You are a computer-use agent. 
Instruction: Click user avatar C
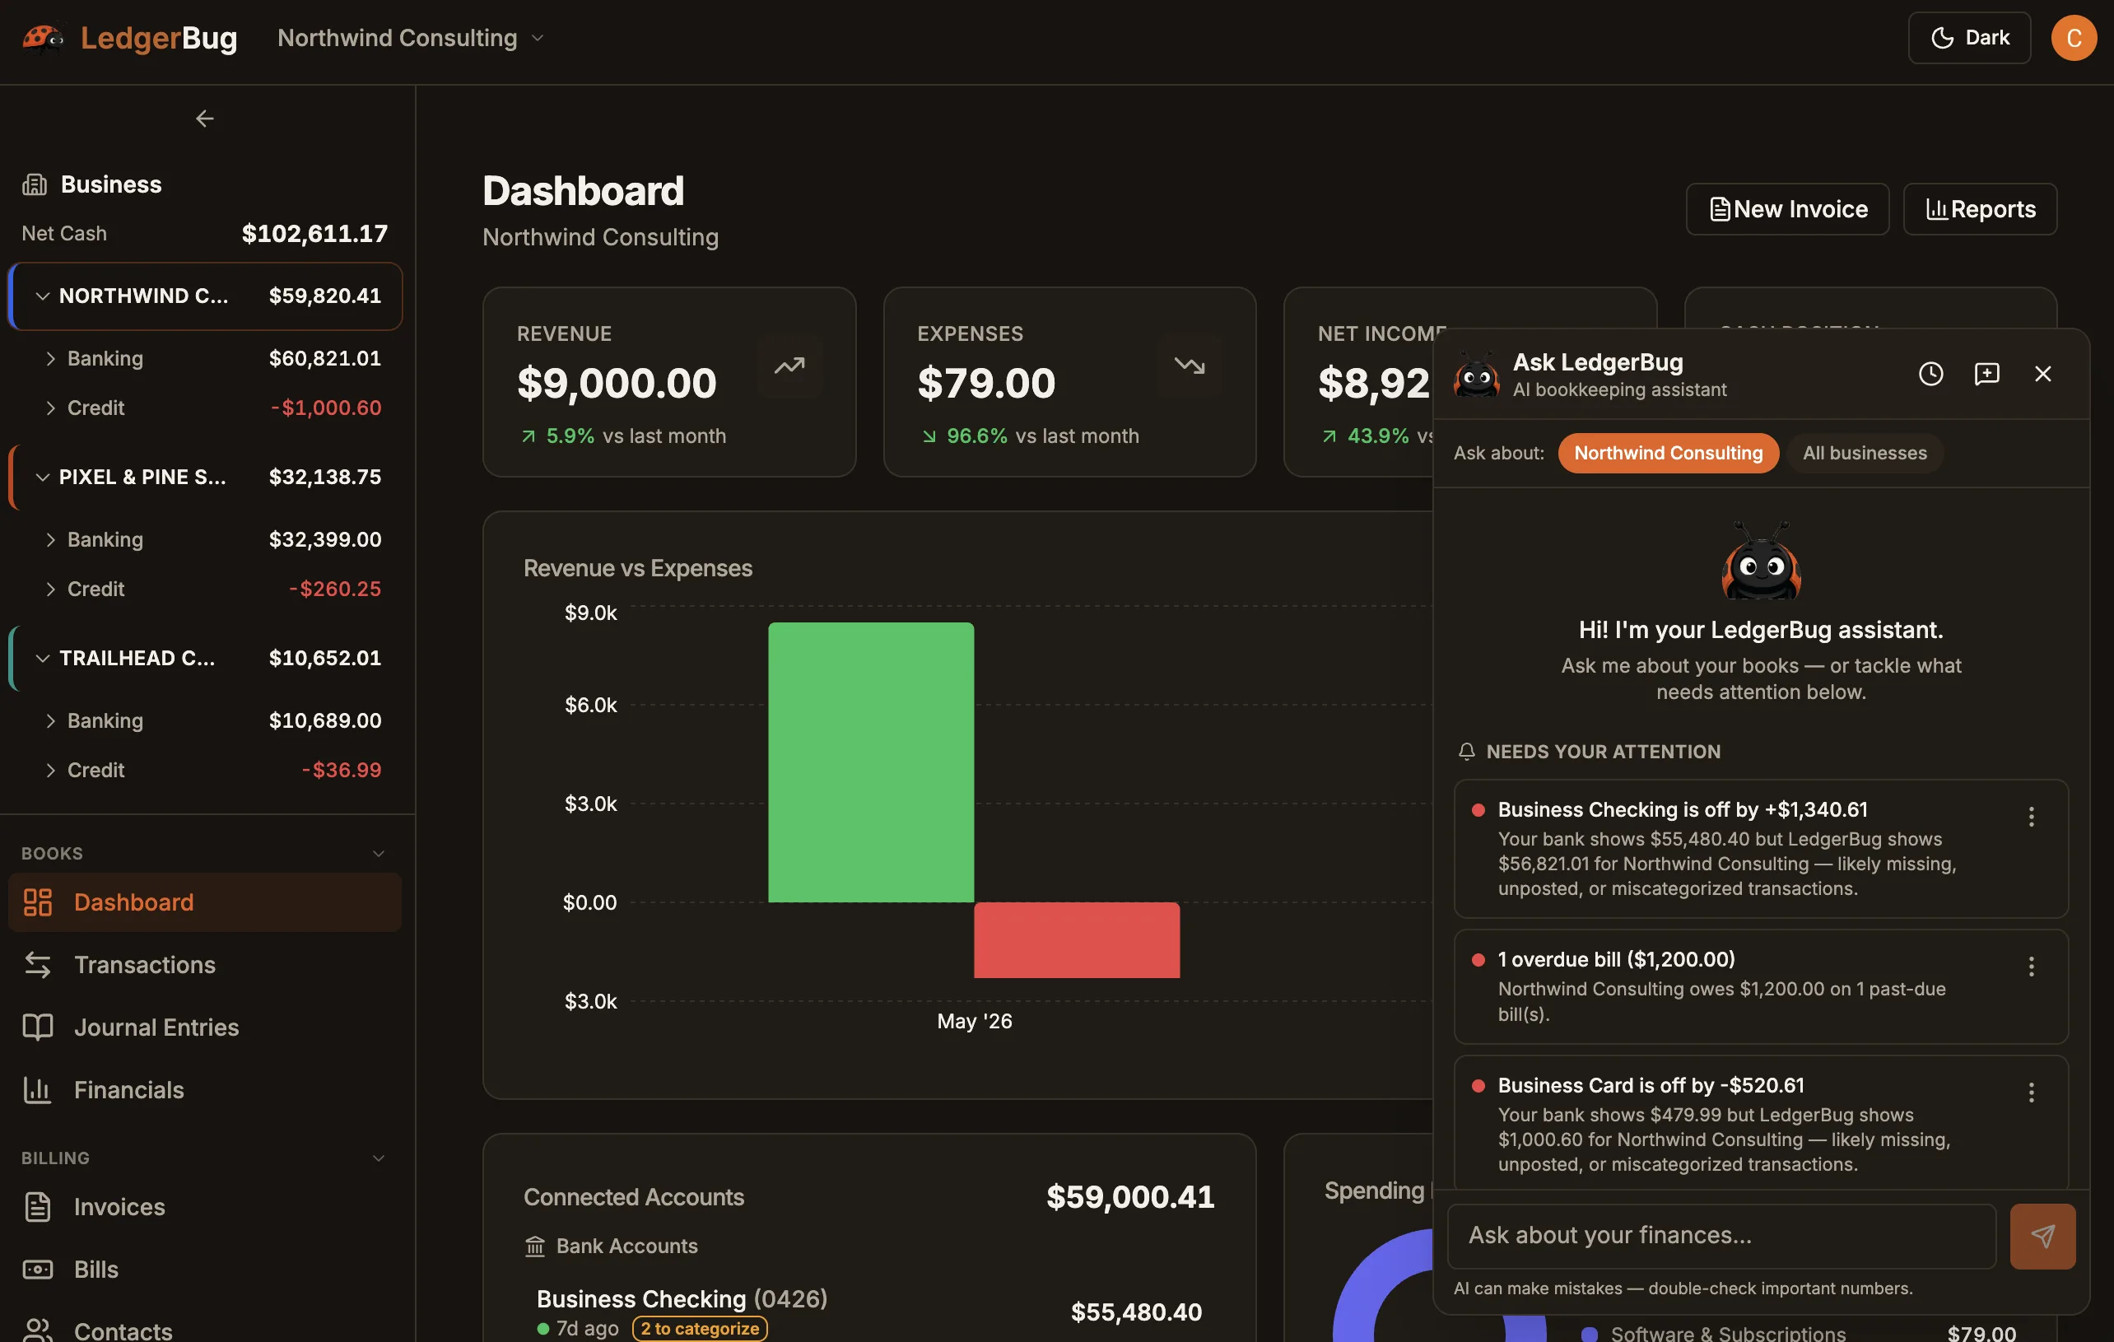[2074, 38]
